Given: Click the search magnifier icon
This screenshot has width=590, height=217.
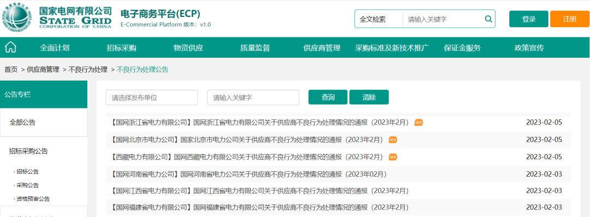Looking at the screenshot, I should 488,19.
